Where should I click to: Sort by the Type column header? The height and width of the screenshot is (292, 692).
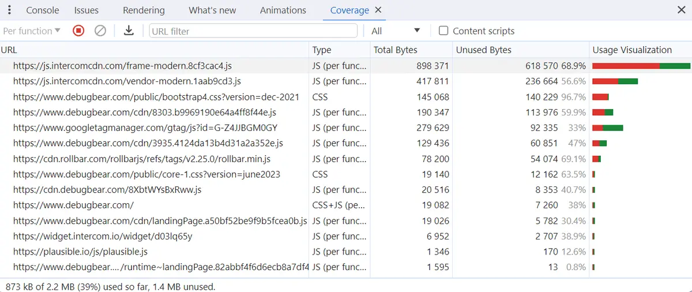click(339, 50)
